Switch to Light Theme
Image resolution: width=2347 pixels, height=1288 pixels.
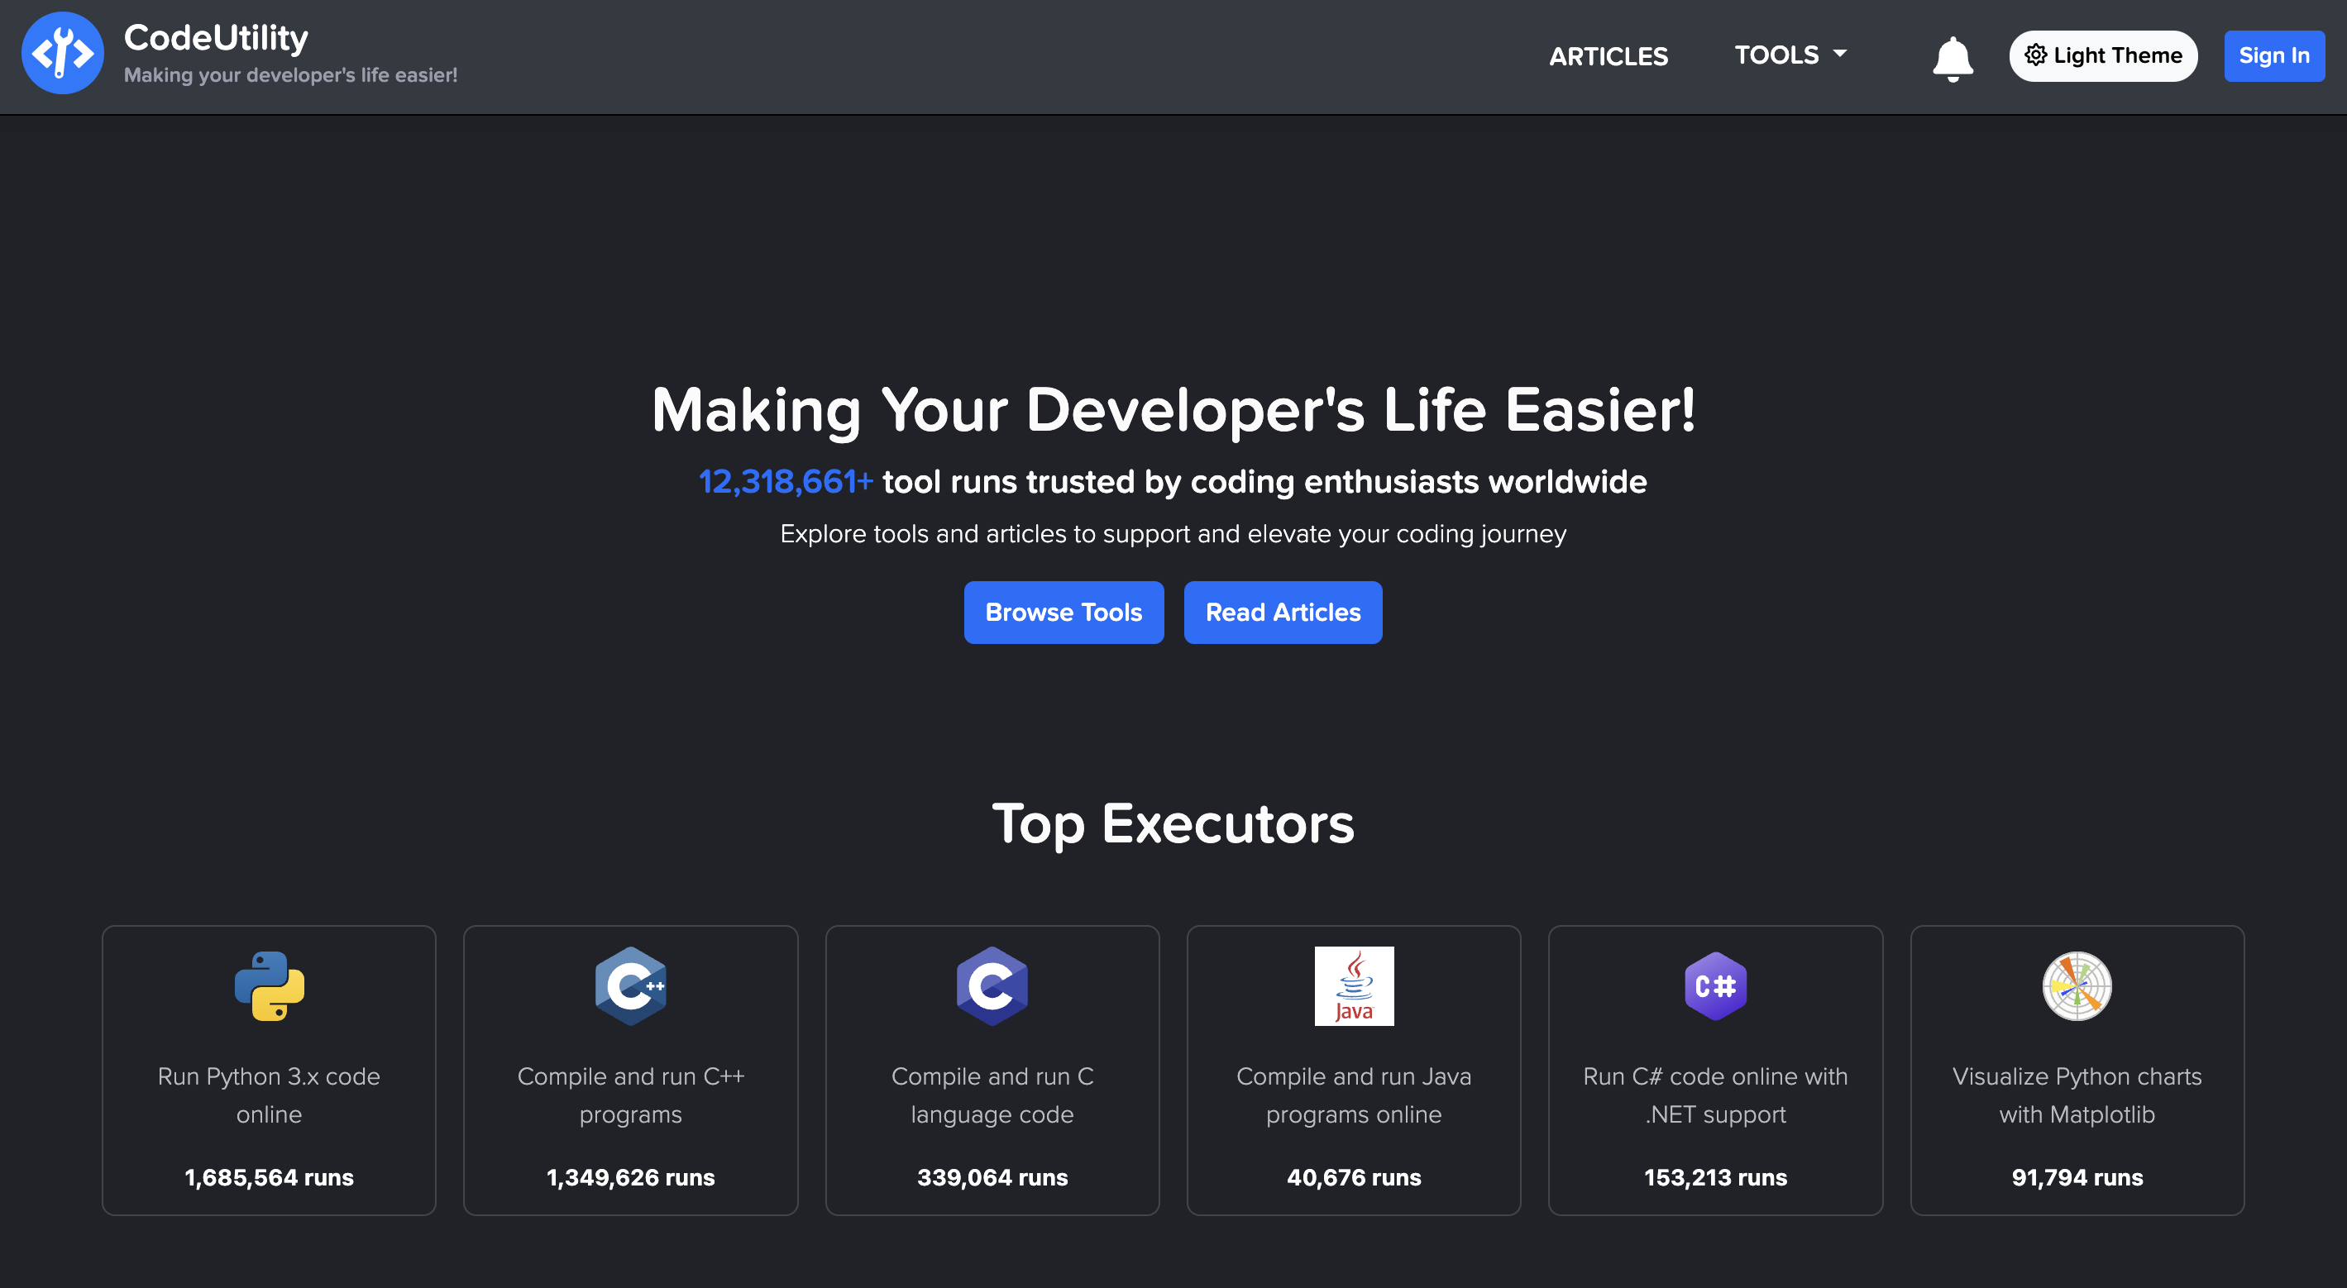[x=2103, y=55]
